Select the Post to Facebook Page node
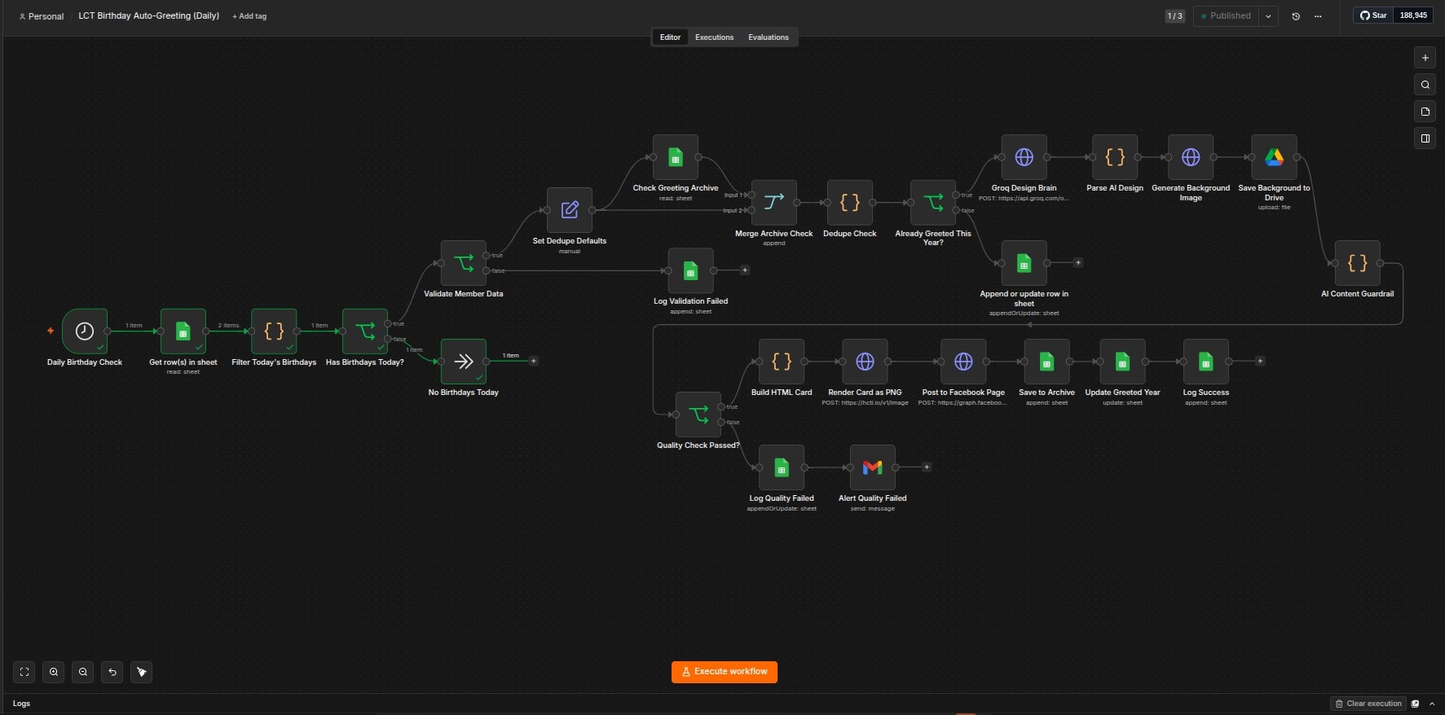The width and height of the screenshot is (1445, 715). (963, 361)
